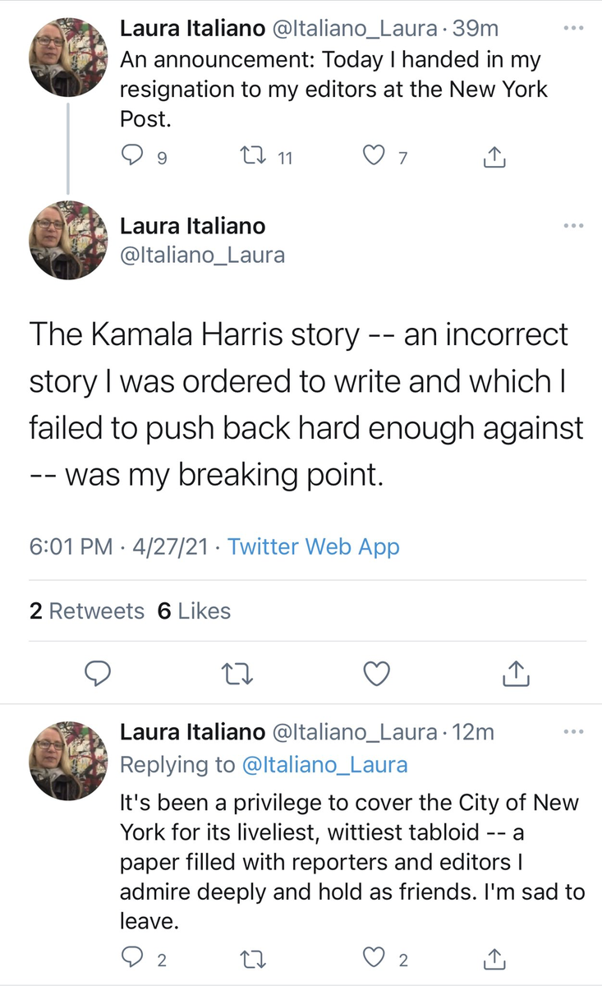Viewport: 602px width, 986px height.
Task: View the 6 Likes list
Action: coord(194,611)
